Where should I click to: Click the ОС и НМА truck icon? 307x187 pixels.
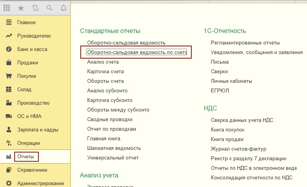point(9,116)
